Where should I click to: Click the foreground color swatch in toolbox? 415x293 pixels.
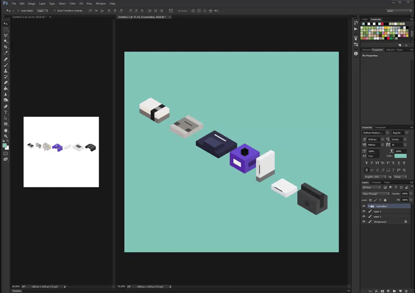coord(4,145)
